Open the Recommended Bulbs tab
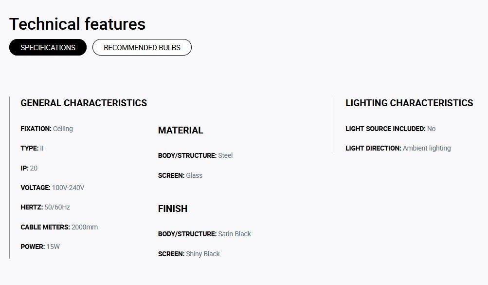Image resolution: width=488 pixels, height=285 pixels. coord(142,47)
